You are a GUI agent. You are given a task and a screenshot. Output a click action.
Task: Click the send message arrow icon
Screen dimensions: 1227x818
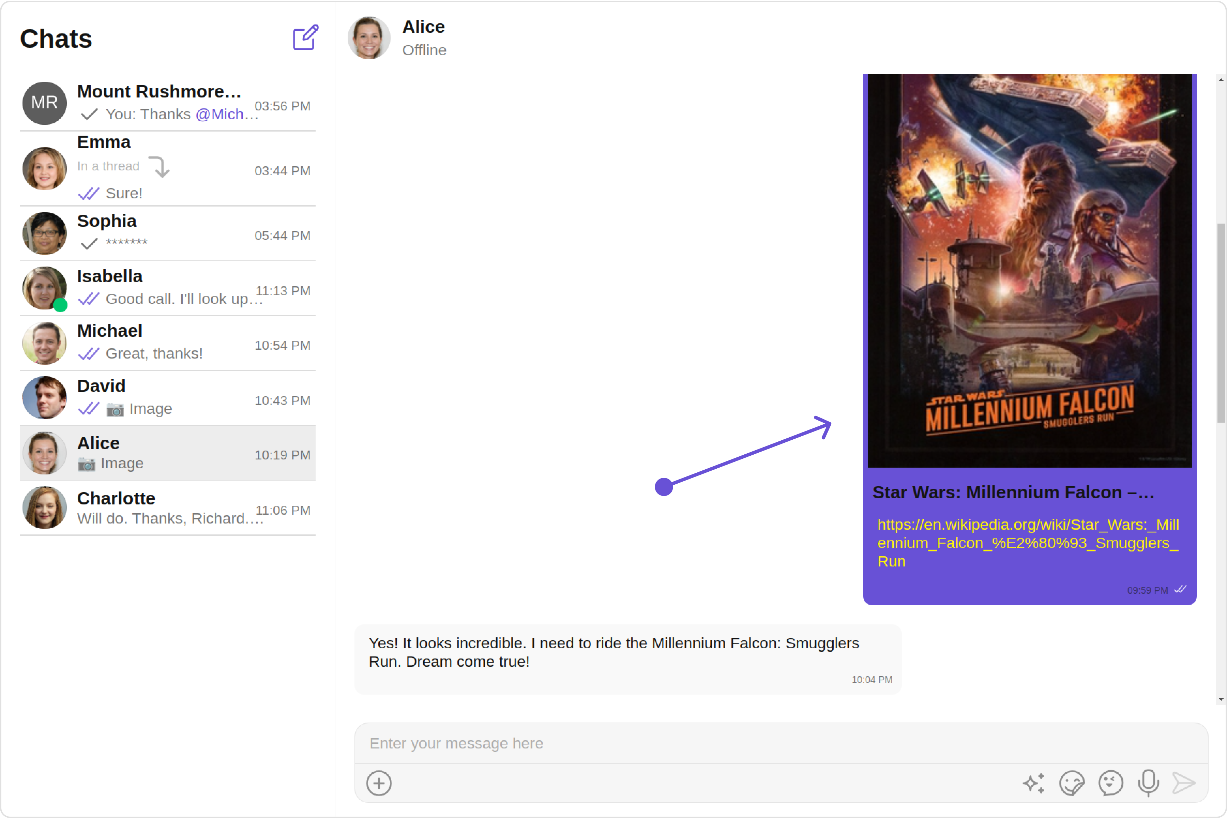pos(1184,783)
